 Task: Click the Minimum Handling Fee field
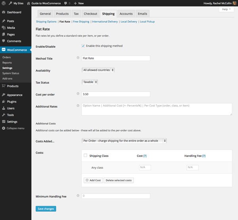pyautogui.click(x=116, y=196)
